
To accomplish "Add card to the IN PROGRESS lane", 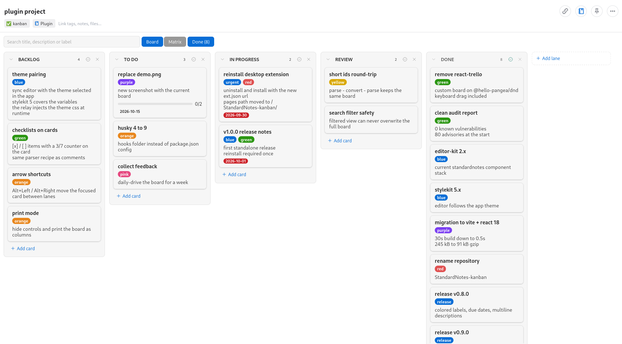I will point(234,174).
